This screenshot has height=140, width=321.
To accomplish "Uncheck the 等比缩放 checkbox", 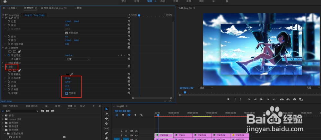I will pos(66,33).
